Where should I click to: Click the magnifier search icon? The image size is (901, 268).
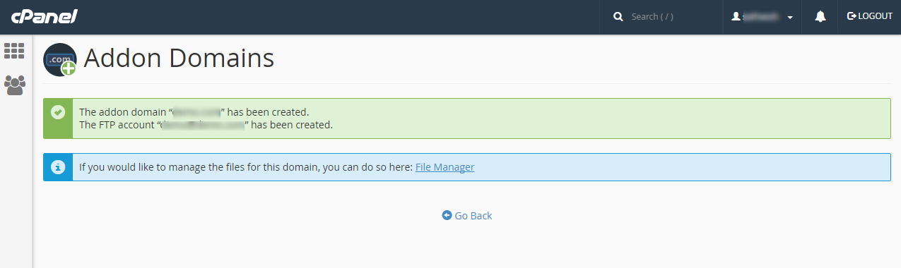click(618, 16)
